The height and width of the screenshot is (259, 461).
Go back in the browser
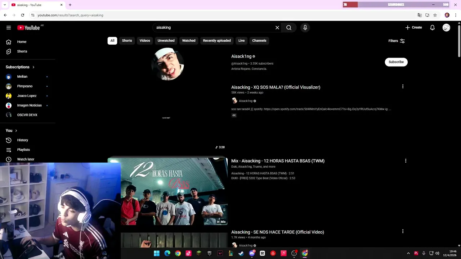[x=5, y=15]
